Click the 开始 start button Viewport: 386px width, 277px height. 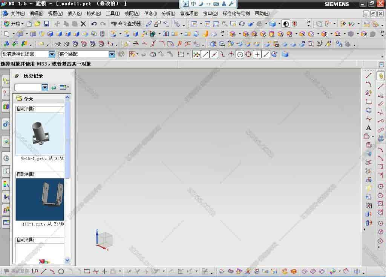pyautogui.click(x=13, y=24)
